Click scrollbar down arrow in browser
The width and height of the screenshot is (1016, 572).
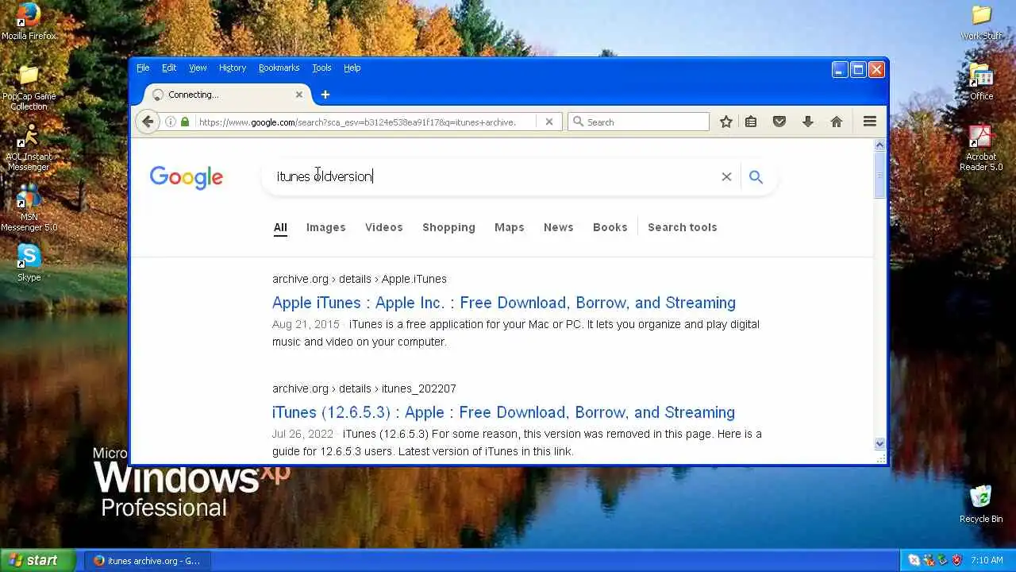[x=879, y=444]
